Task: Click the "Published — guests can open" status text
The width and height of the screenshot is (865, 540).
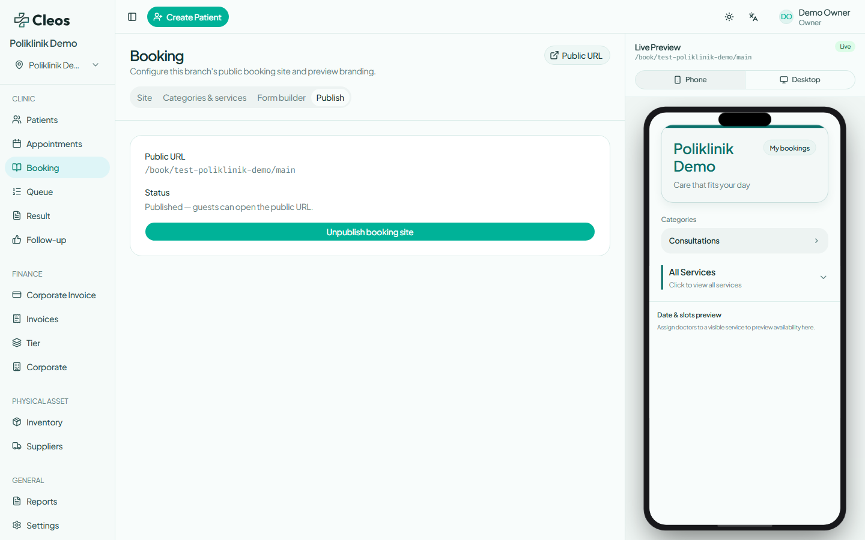Action: click(x=229, y=207)
